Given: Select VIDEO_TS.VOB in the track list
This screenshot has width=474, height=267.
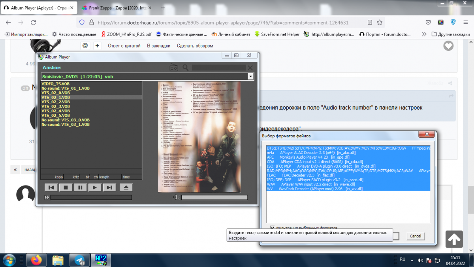Looking at the screenshot, I should click(x=55, y=84).
